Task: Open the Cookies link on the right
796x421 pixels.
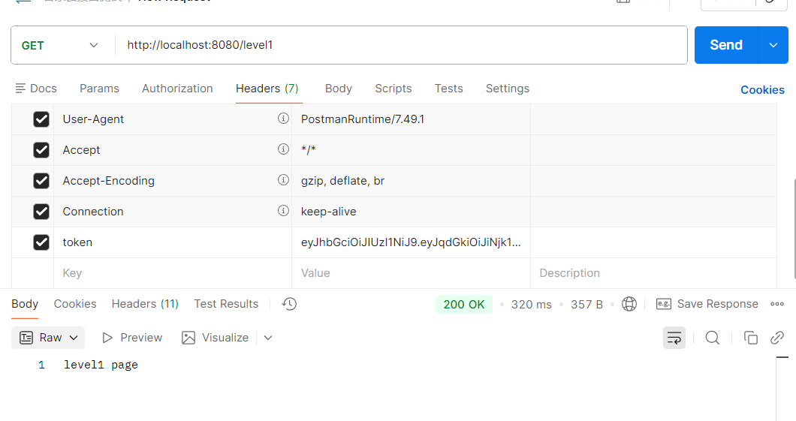Action: [x=762, y=90]
